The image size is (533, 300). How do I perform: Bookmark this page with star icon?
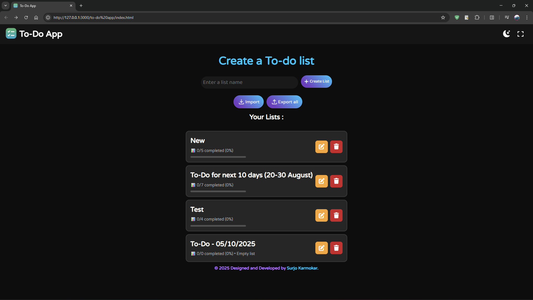443,17
